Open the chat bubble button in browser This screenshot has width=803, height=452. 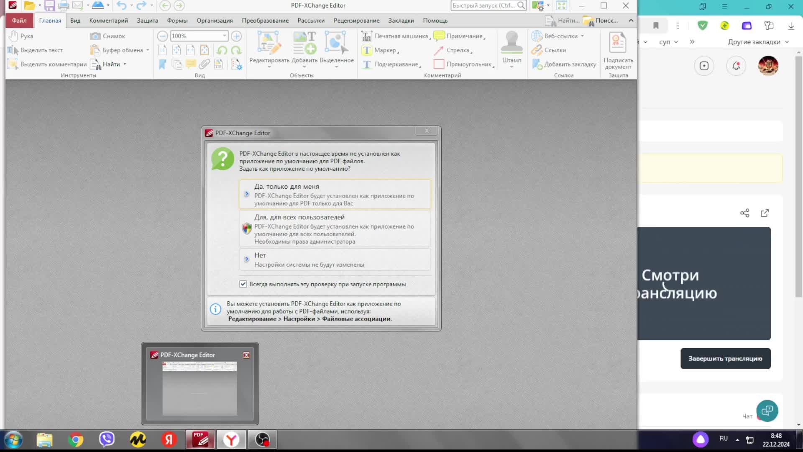point(767,411)
